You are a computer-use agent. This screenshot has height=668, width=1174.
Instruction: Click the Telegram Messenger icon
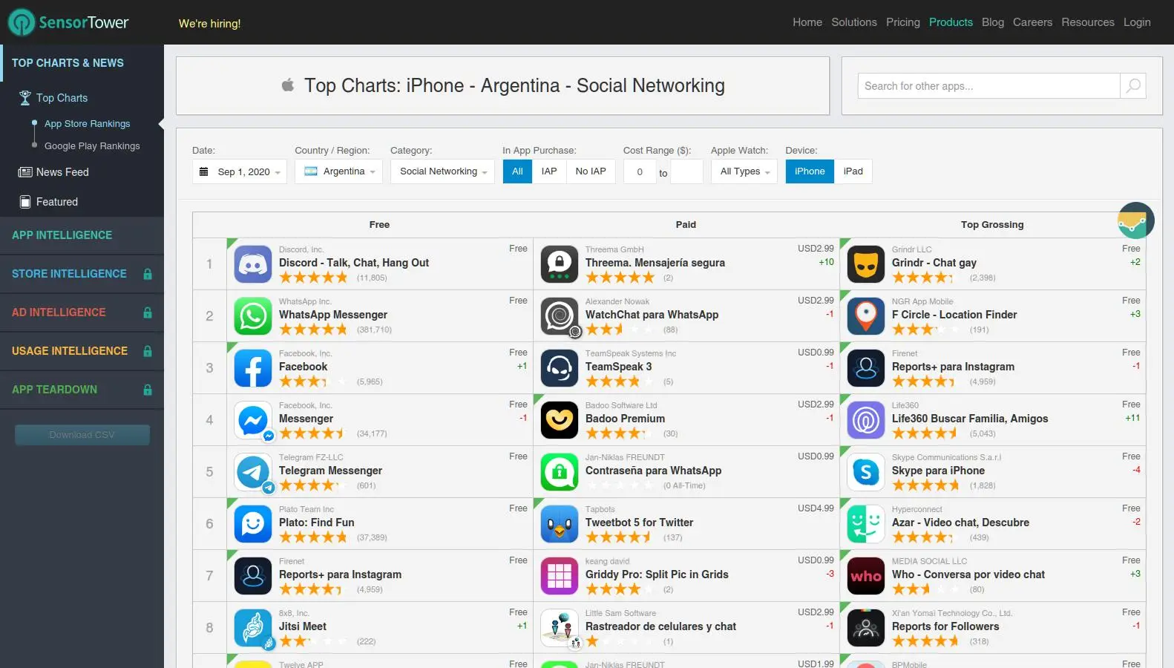(x=253, y=472)
